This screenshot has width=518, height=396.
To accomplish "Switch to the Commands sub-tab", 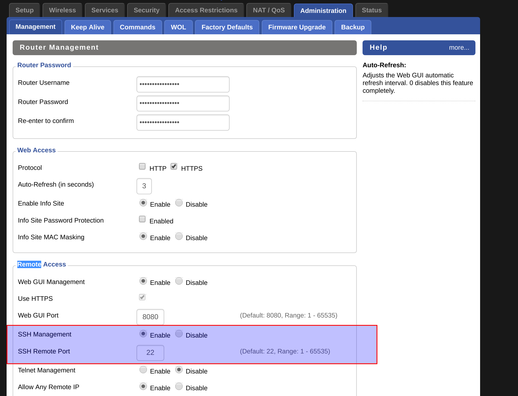I will tap(138, 27).
